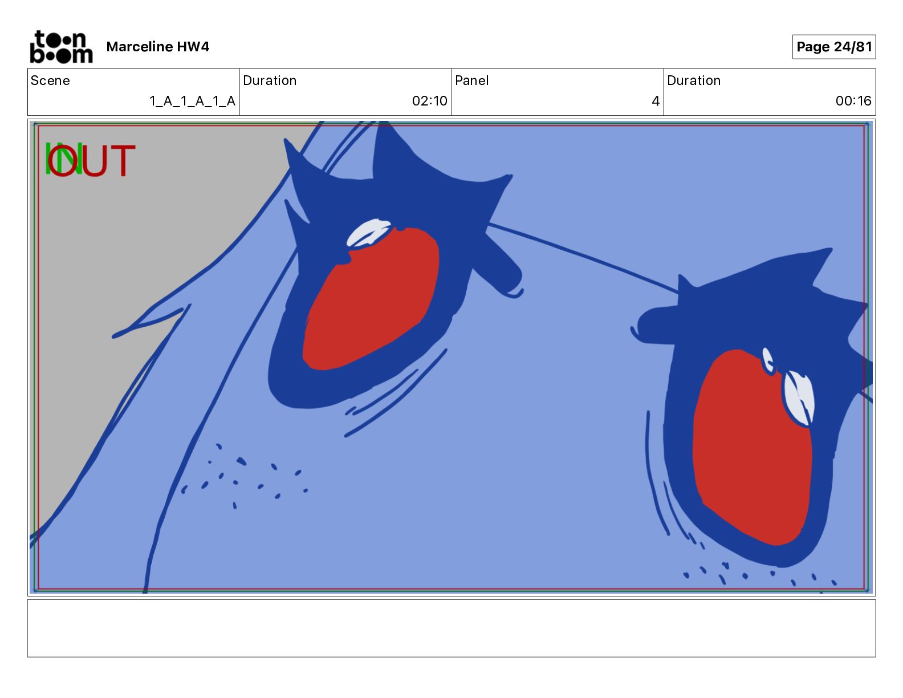Click the red 'OUT' camera label
The height and width of the screenshot is (698, 903).
point(91,161)
